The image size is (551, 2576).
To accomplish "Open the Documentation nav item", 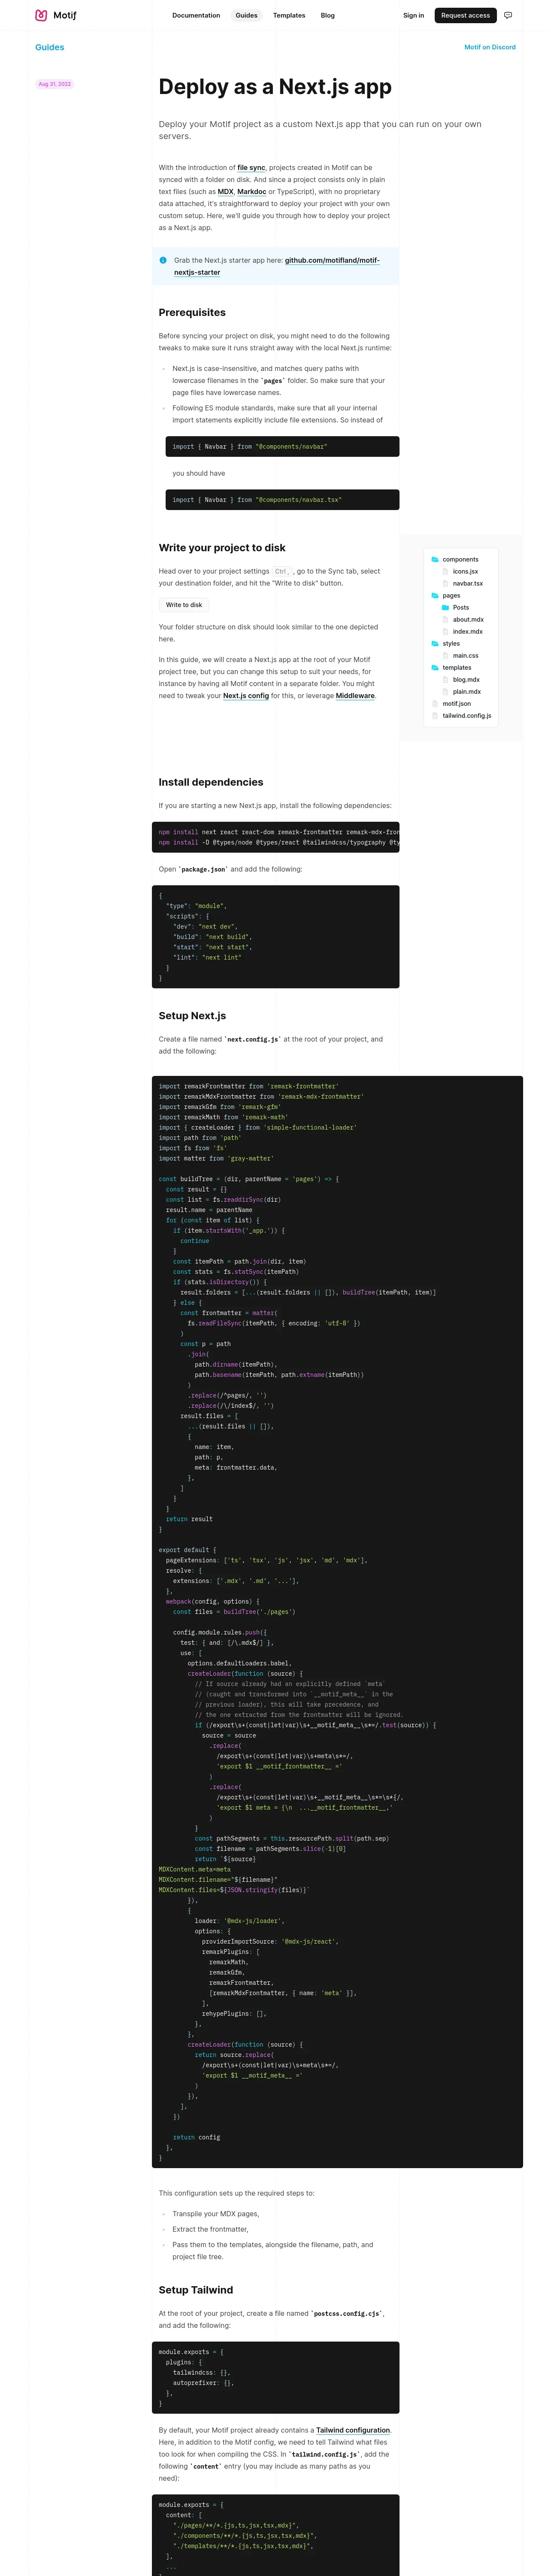I will click(196, 15).
